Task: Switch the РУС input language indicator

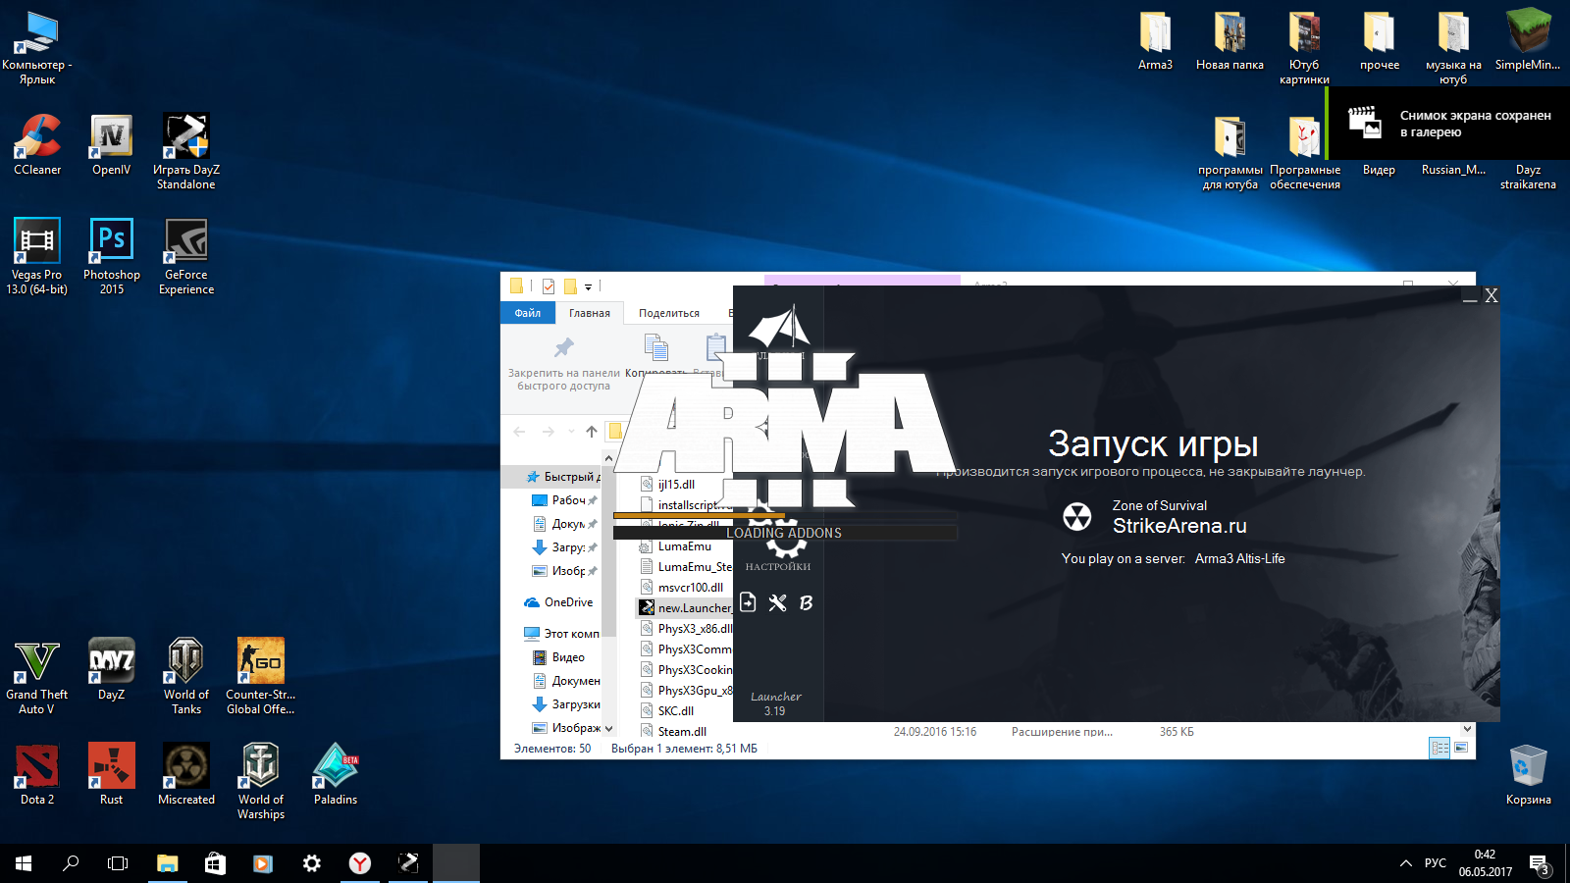Action: coord(1435,863)
